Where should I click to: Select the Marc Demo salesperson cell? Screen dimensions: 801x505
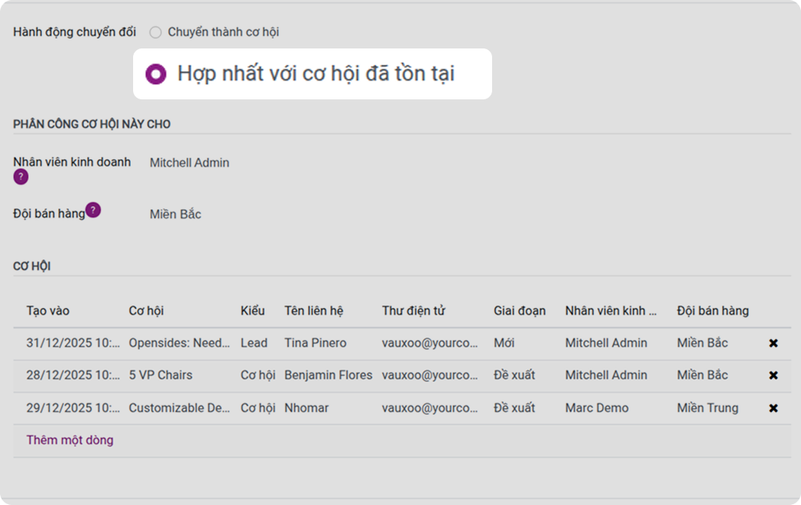coord(596,408)
